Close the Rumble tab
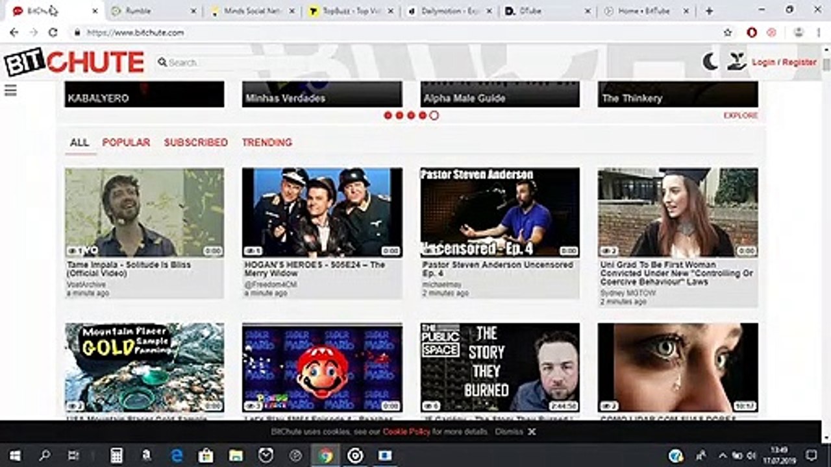Screen dimensions: 831x467 pyautogui.click(x=193, y=11)
